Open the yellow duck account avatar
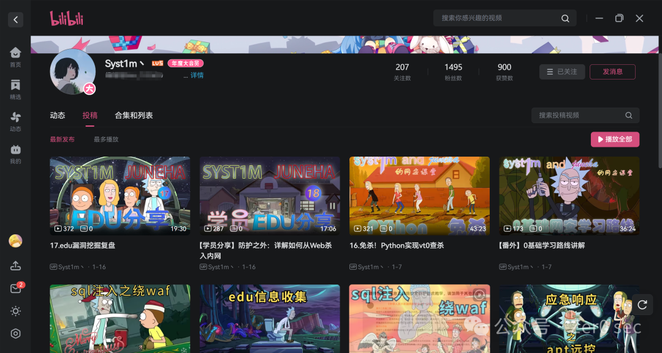662x353 pixels. click(x=15, y=240)
